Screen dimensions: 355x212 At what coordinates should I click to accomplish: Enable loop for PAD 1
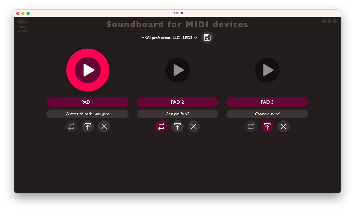pyautogui.click(x=71, y=126)
